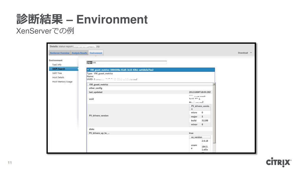
Task: Click the micro row in PV drivers table
Action: [x=200, y=112]
